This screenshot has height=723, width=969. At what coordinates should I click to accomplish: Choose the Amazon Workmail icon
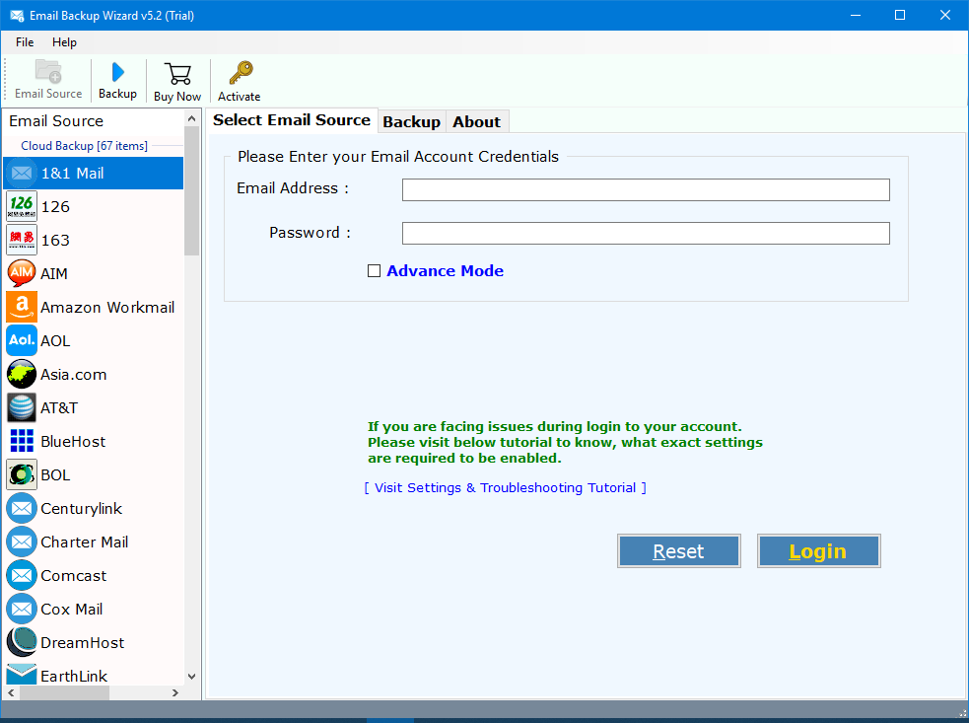pos(22,308)
